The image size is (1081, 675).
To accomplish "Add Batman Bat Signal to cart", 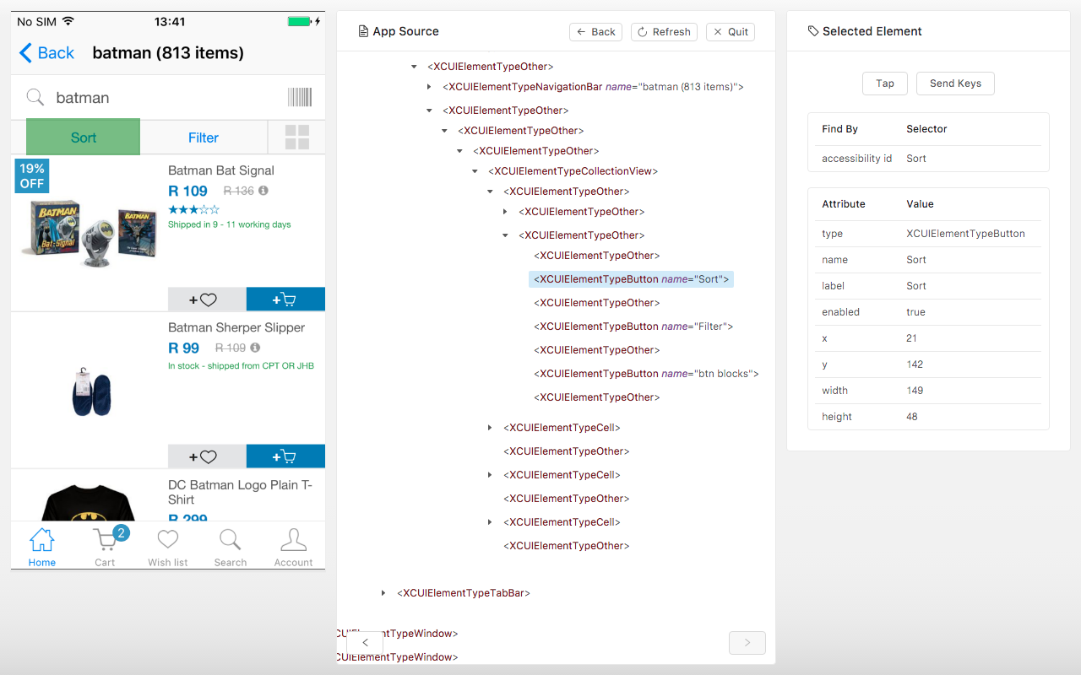I will pos(285,300).
